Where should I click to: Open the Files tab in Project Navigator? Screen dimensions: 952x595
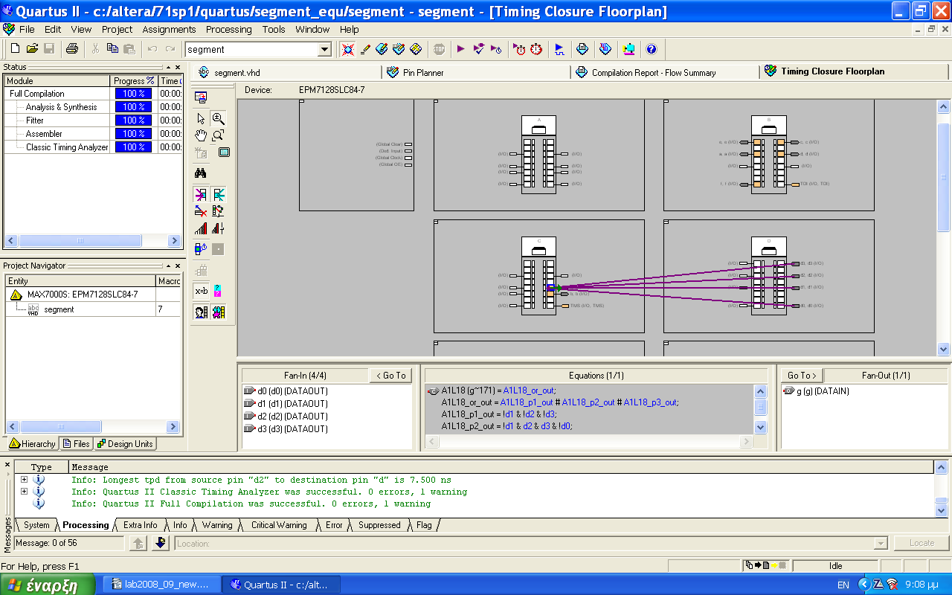(76, 444)
